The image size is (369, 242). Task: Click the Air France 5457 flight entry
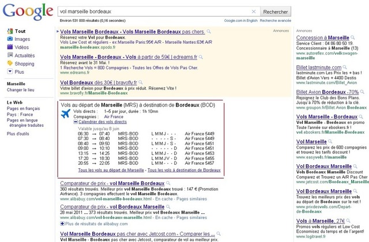[x=199, y=163]
